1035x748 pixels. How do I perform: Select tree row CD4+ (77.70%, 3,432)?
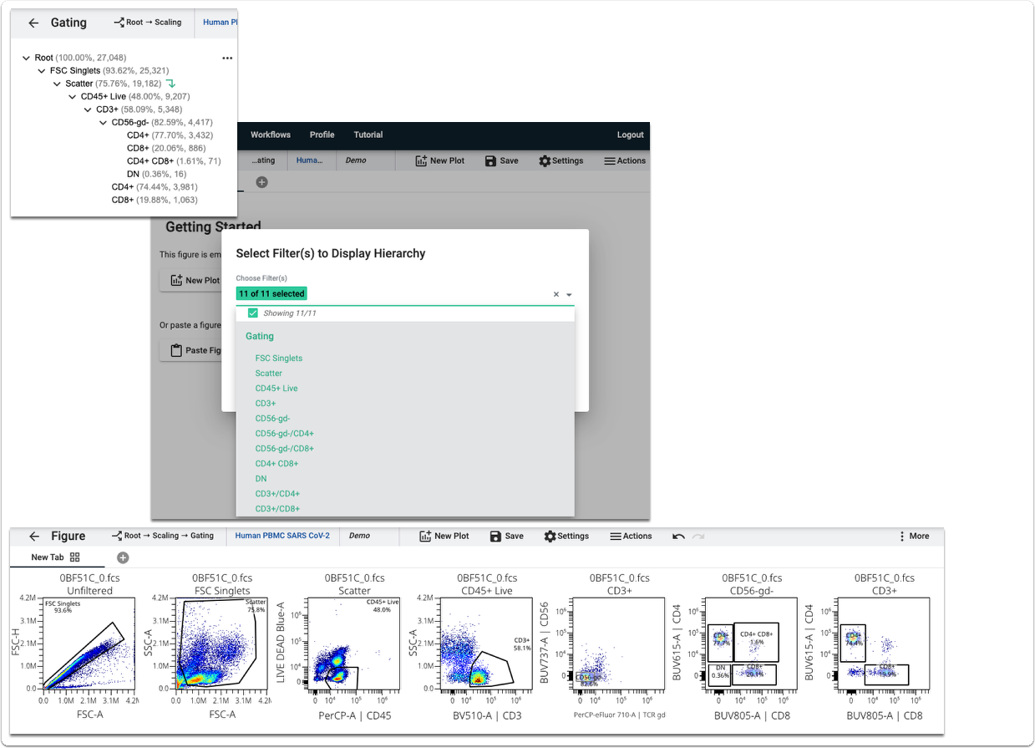tap(170, 135)
